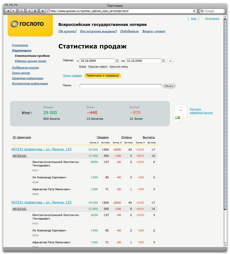Viewport: 230px width, 254px height.
Task: Select the Терминалы и продавцы tab
Action: (x=103, y=76)
